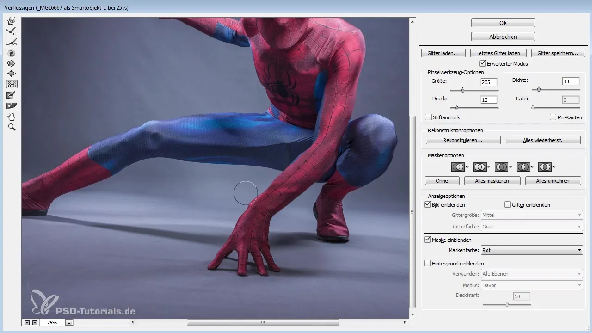Viewport: 592px width, 333px height.
Task: Select the Smooth tool
Action: coord(12,42)
